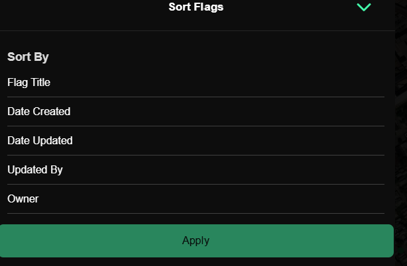Tap the green downward chevron icon

(364, 7)
